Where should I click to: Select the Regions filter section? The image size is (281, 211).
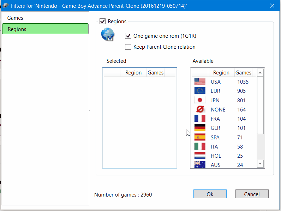[45, 29]
